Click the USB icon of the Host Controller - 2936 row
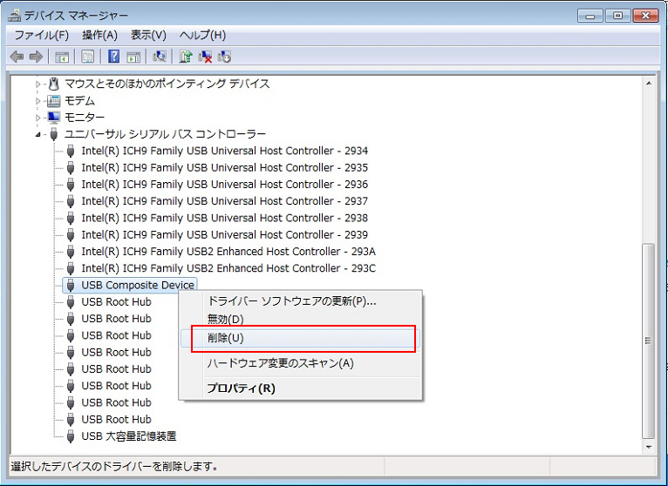The height and width of the screenshot is (486, 668). click(71, 185)
